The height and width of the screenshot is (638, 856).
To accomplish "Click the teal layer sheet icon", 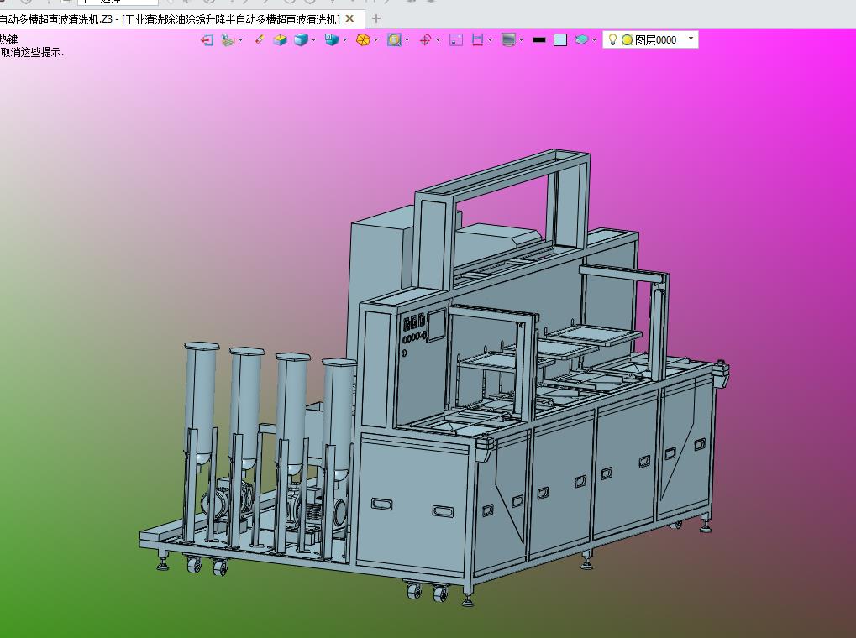I will pos(581,39).
